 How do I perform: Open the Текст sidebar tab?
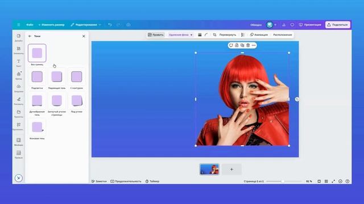click(x=19, y=63)
